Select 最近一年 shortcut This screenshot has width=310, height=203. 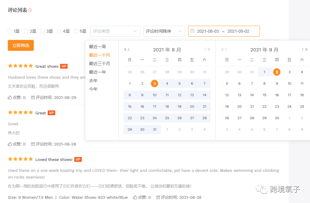click(x=97, y=72)
